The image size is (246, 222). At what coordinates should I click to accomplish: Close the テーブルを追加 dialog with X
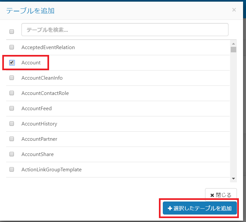click(x=234, y=10)
